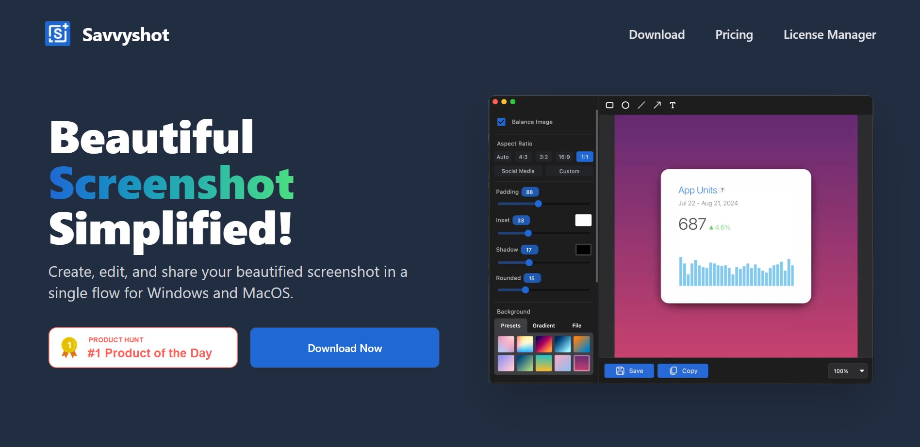This screenshot has width=920, height=447.
Task: Open the 100% zoom dropdown
Action: [847, 371]
